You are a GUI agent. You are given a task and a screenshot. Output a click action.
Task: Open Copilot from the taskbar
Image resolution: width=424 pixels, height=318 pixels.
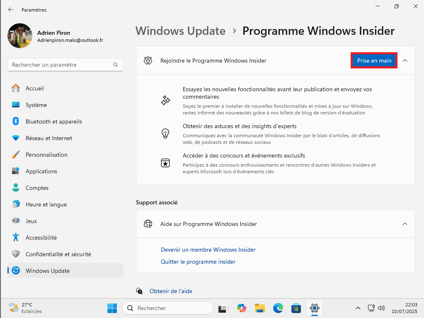coord(242,308)
